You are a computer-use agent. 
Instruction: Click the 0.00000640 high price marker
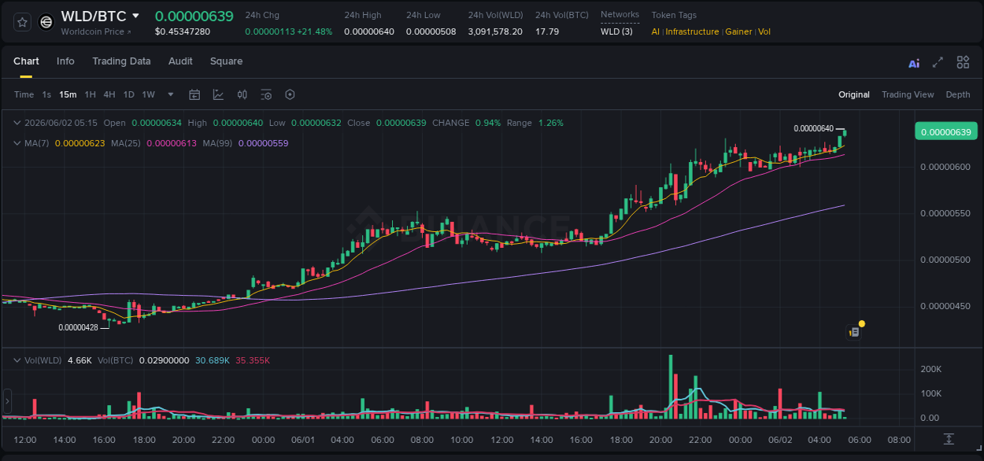tap(813, 128)
